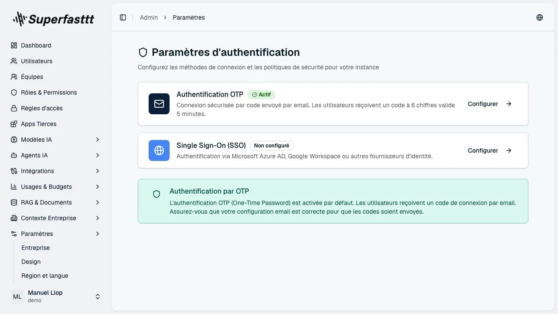The image size is (558, 314).
Task: Expand the Agents IA chevron
Action: tap(98, 155)
